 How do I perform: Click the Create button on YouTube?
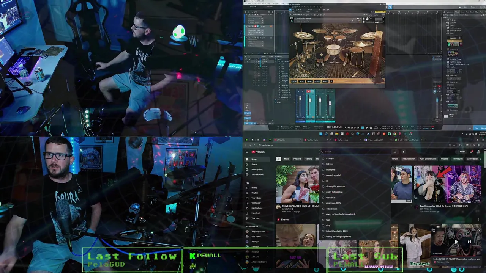(461, 152)
